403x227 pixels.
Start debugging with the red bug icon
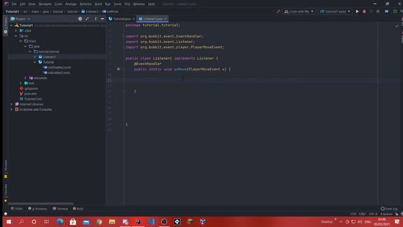[x=364, y=11]
